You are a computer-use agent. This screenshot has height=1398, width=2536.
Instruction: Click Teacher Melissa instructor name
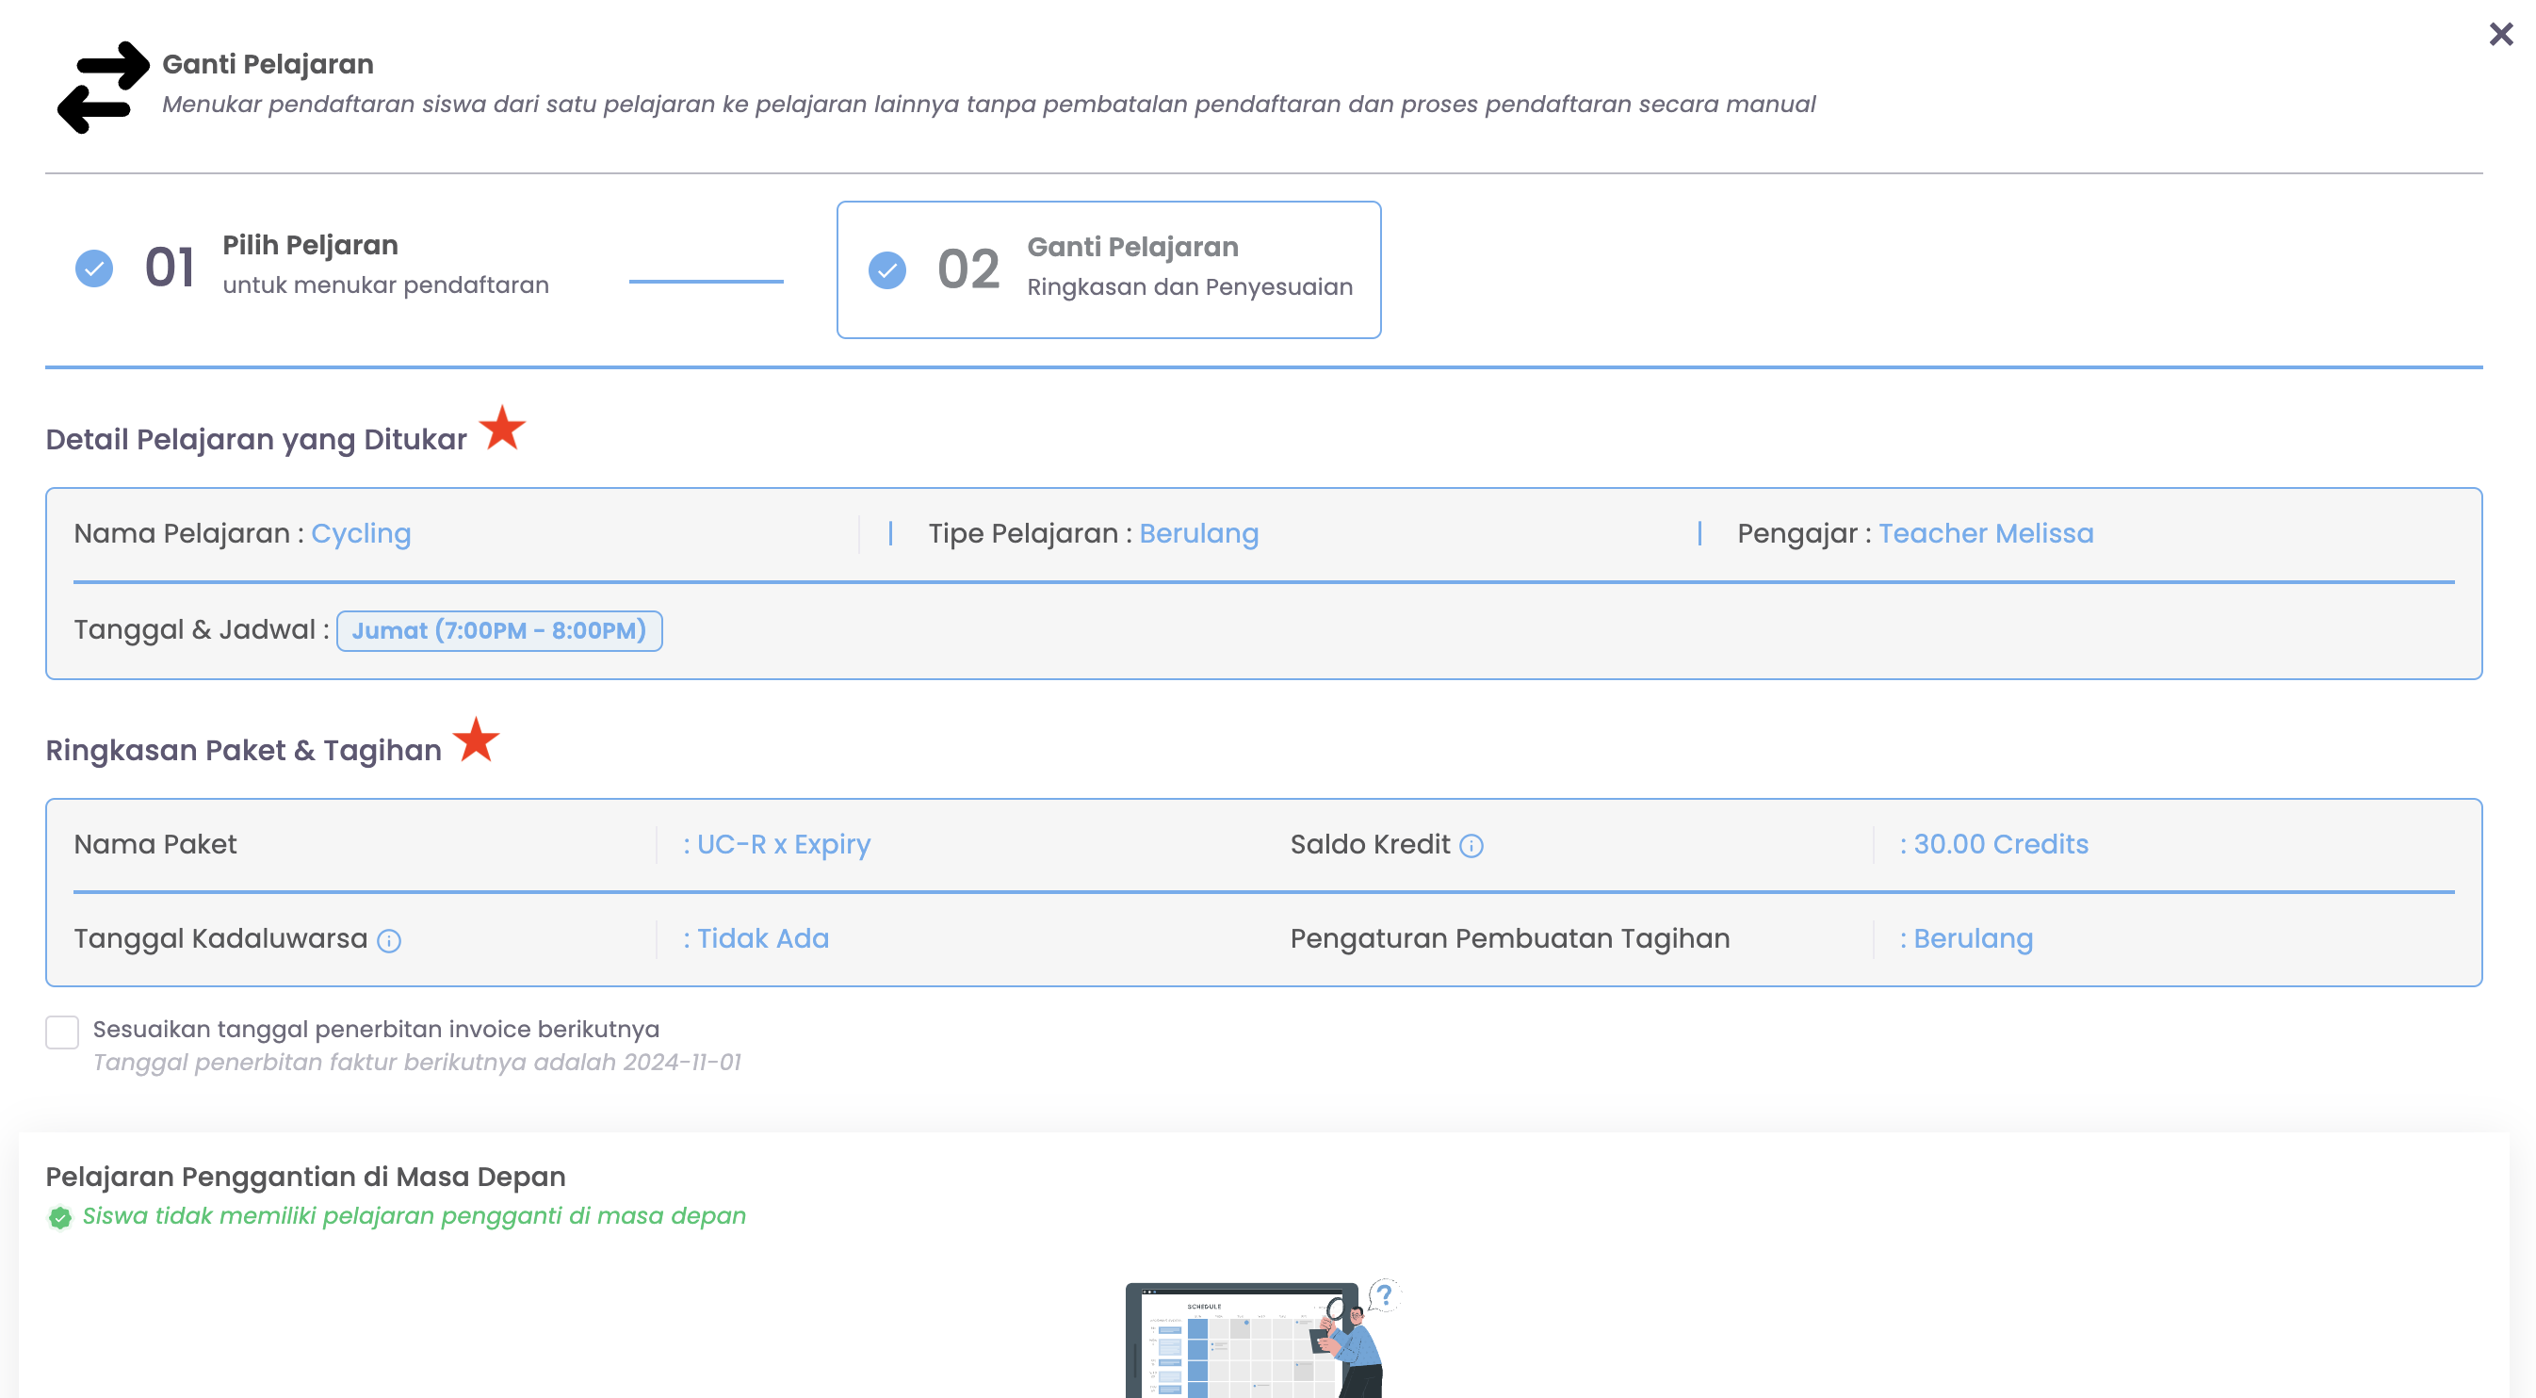[x=1985, y=532]
